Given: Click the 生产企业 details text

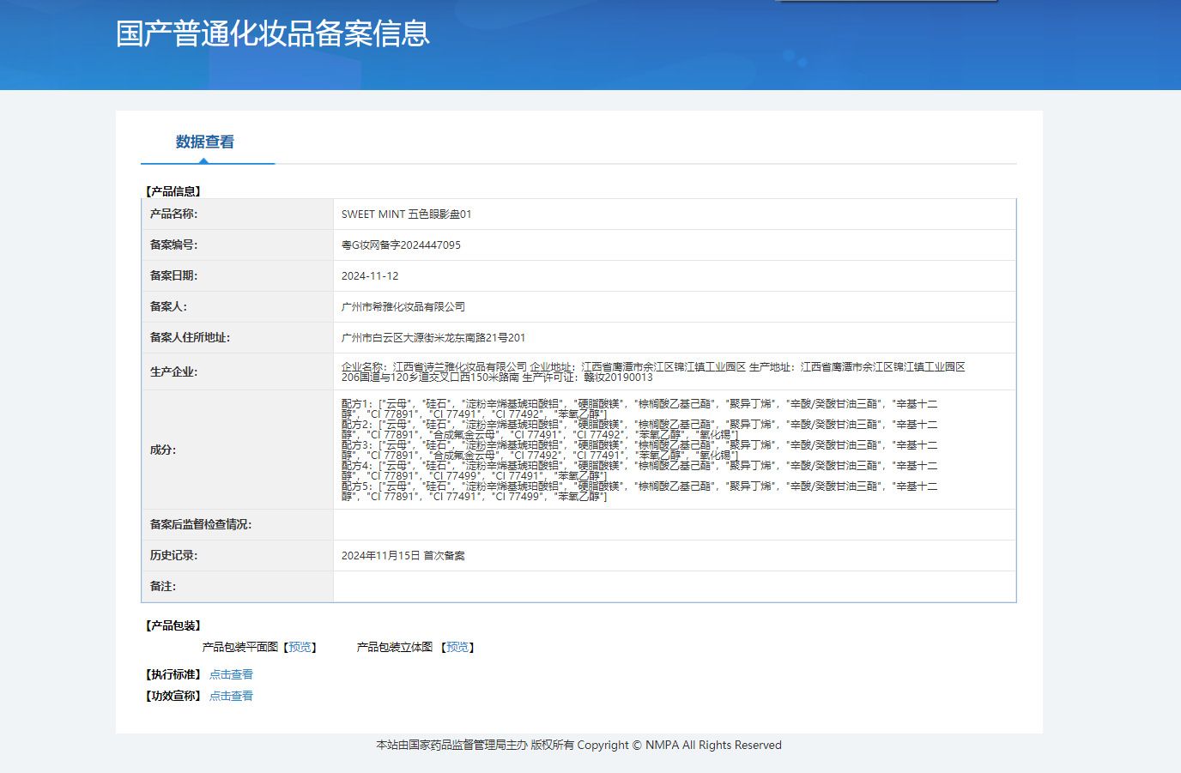Looking at the screenshot, I should [x=652, y=371].
